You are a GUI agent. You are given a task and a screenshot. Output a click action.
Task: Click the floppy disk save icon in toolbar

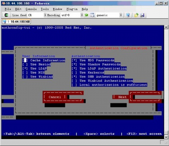(x=142, y=15)
